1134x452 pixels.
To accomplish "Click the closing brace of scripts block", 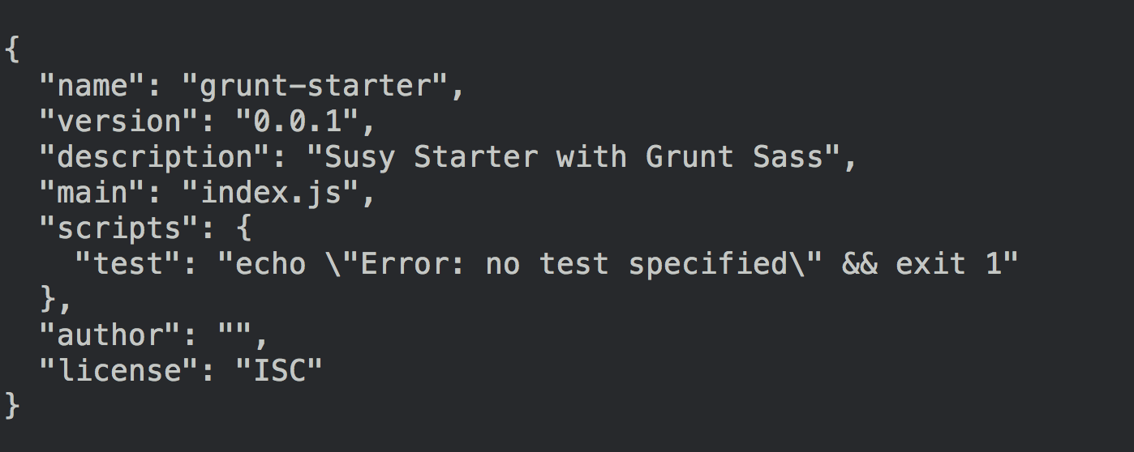I will point(48,300).
